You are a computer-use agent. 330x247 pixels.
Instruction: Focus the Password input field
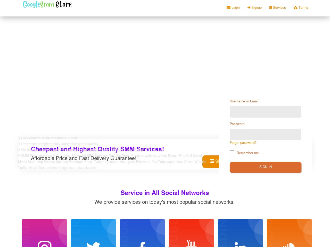tap(266, 134)
